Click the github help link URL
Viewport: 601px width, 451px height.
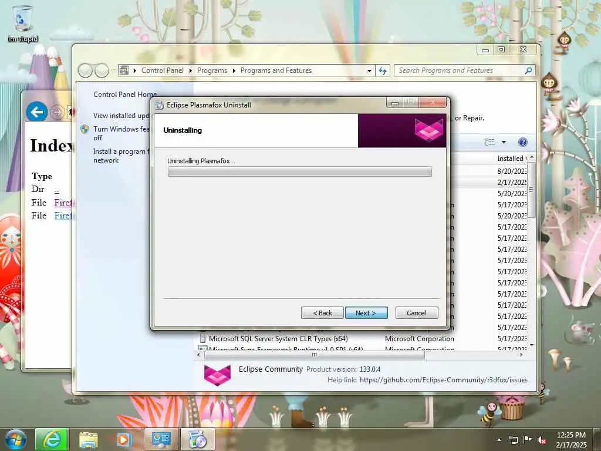point(444,380)
